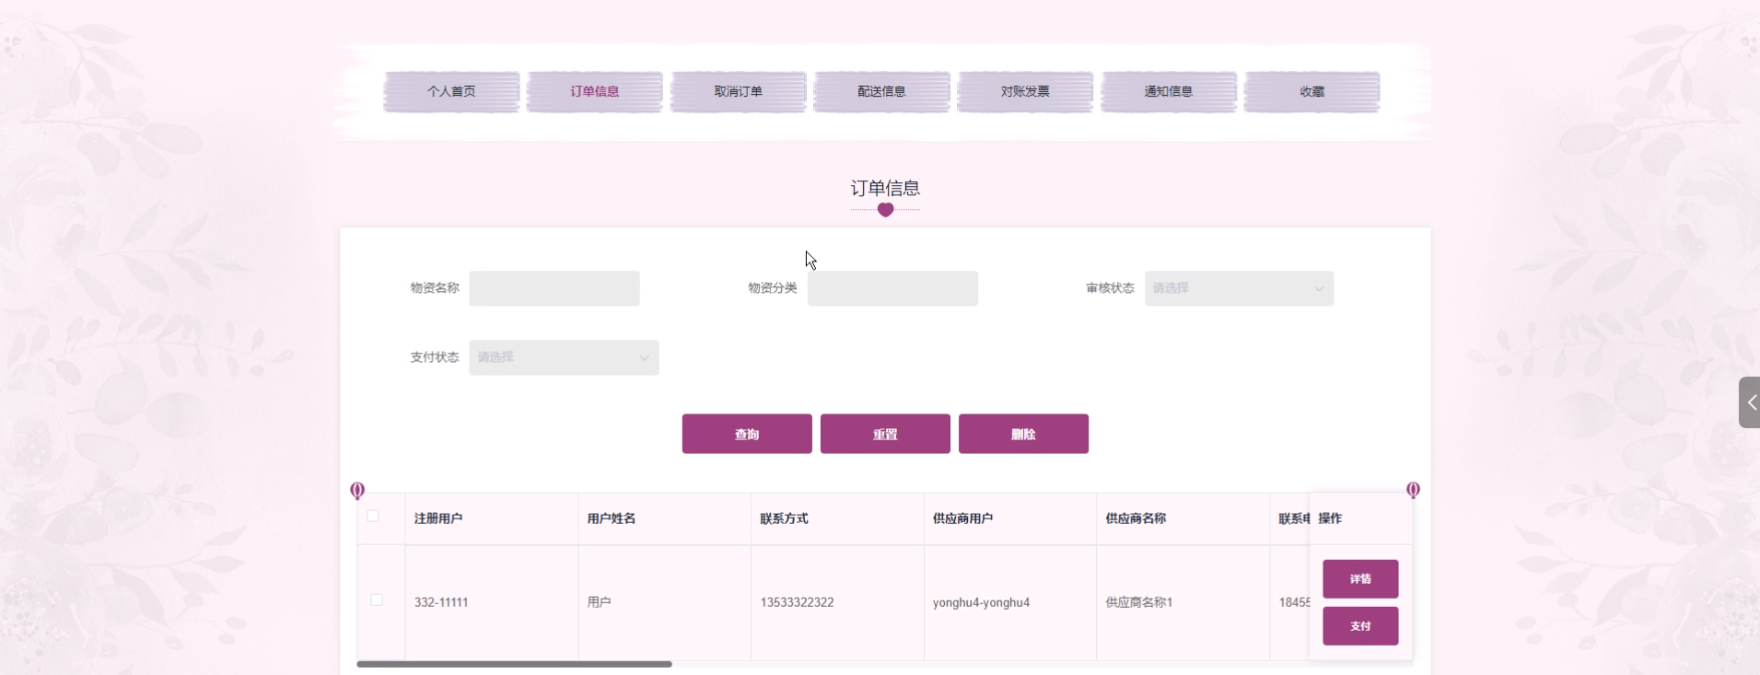Click the 物资名称 input field

coord(554,288)
